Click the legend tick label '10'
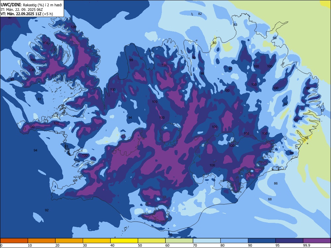The image size is (331, 248). point(30,245)
